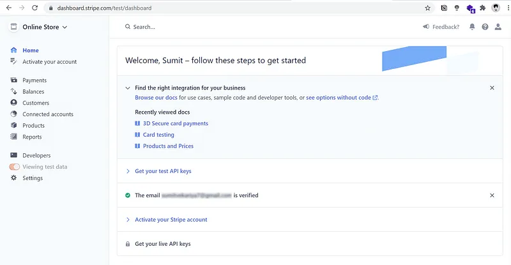This screenshot has height=265, width=511.
Task: Open Payments in the sidebar
Action: pos(34,80)
